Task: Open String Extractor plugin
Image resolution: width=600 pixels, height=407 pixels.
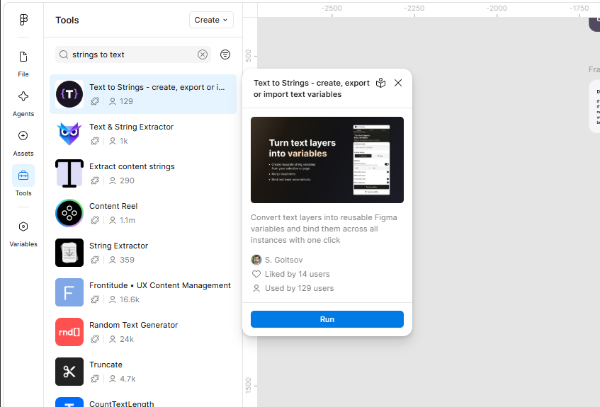Action: pos(143,253)
